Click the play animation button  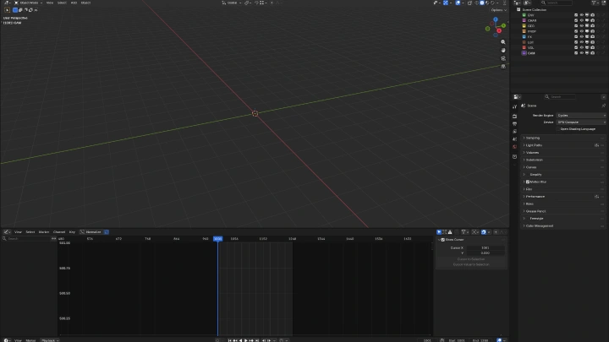point(245,340)
